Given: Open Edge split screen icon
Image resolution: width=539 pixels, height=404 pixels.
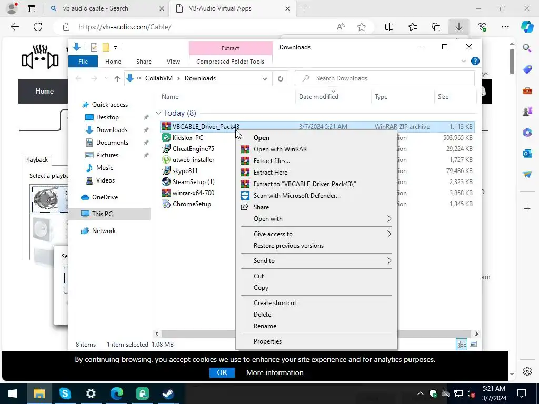Looking at the screenshot, I should [x=389, y=27].
